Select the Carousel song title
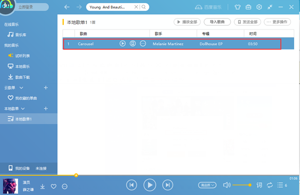Screen dimensions: 300x195 tap(85, 44)
